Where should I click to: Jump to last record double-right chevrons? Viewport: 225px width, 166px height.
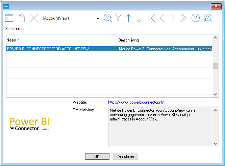point(183,18)
